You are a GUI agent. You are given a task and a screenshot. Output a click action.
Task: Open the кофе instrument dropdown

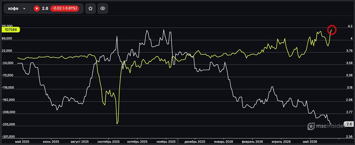pos(17,9)
